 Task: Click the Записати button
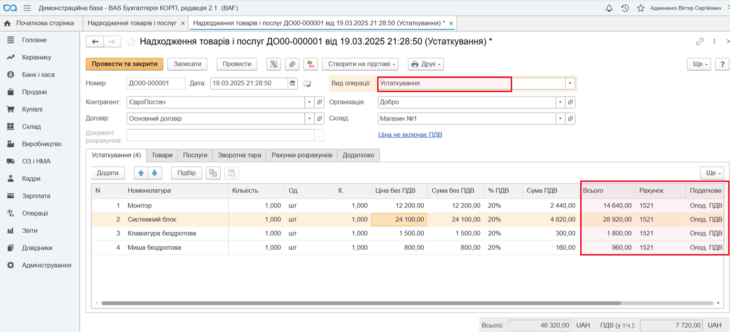coord(187,64)
